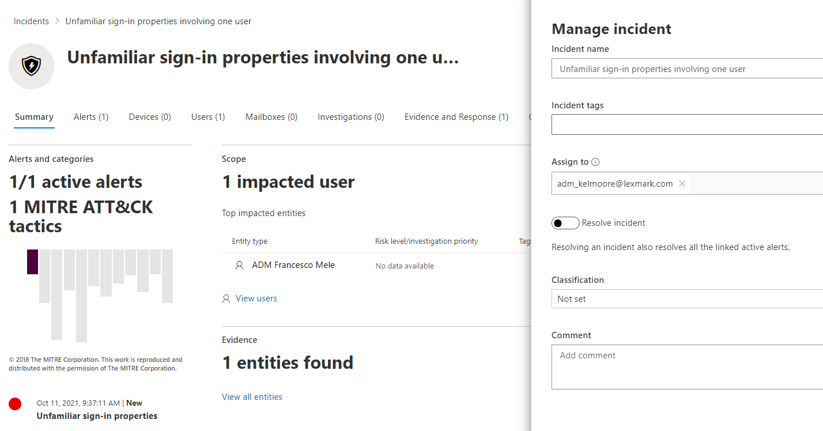Viewport: 823px width, 431px height.
Task: Click the user icon beside ADM Francesco Mele
Action: (x=239, y=264)
